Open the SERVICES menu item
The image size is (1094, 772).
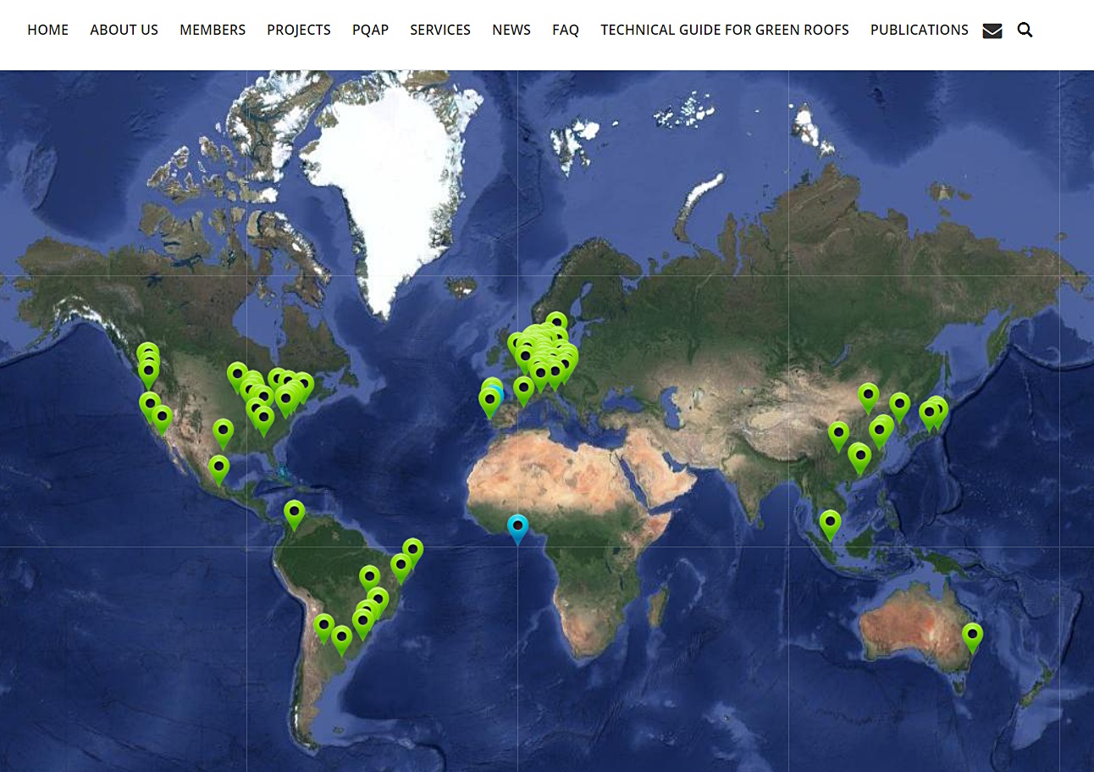point(440,30)
